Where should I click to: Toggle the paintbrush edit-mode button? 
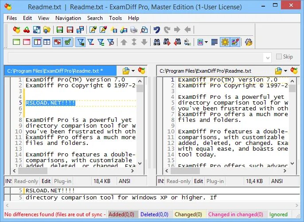(235, 42)
